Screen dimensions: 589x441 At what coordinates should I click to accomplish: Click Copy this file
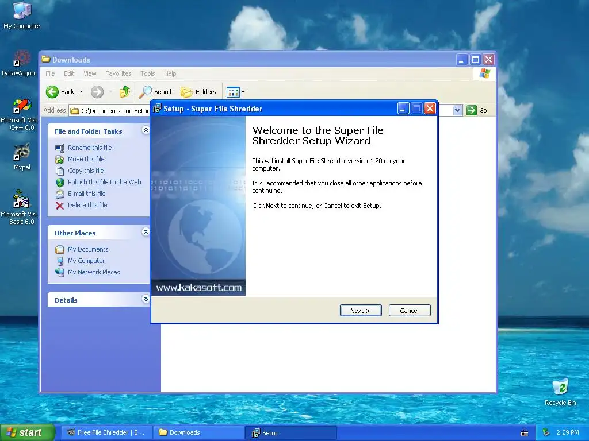[x=86, y=171]
